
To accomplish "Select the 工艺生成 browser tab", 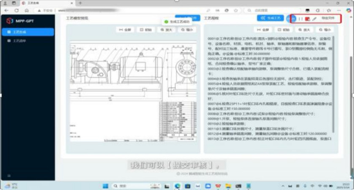I will [x=47, y=3].
